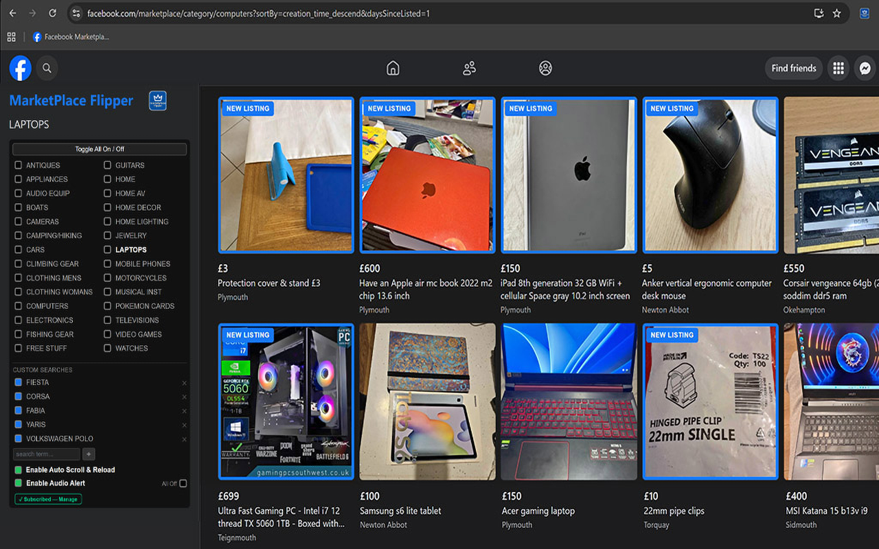Open Messenger icon
The height and width of the screenshot is (549, 879).
click(x=865, y=68)
